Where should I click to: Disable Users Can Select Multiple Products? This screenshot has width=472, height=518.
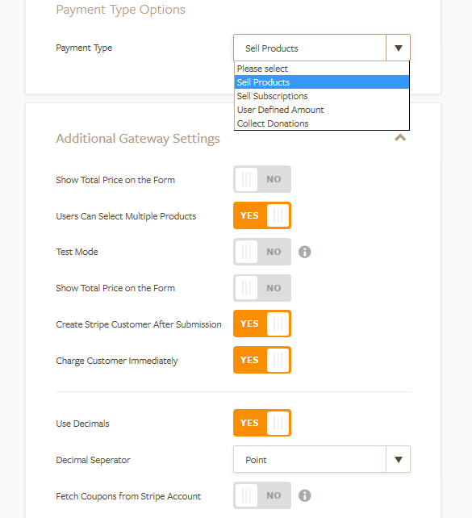[262, 215]
